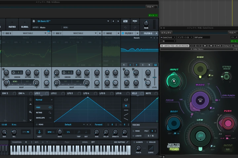Select the flat line LFO draw tool

pyautogui.click(x=126, y=110)
